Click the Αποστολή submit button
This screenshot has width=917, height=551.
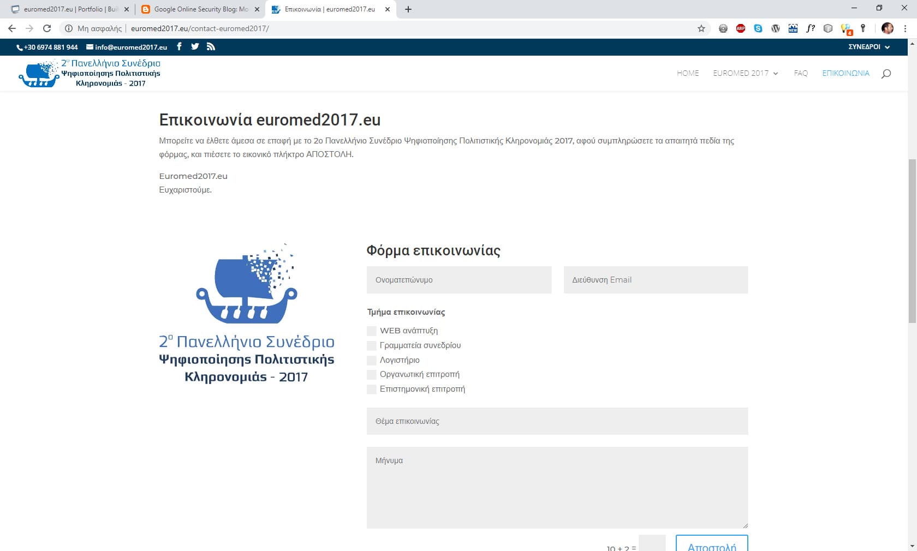click(x=712, y=543)
